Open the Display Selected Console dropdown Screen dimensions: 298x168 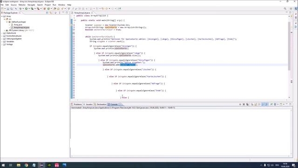pyautogui.click(x=278, y=105)
